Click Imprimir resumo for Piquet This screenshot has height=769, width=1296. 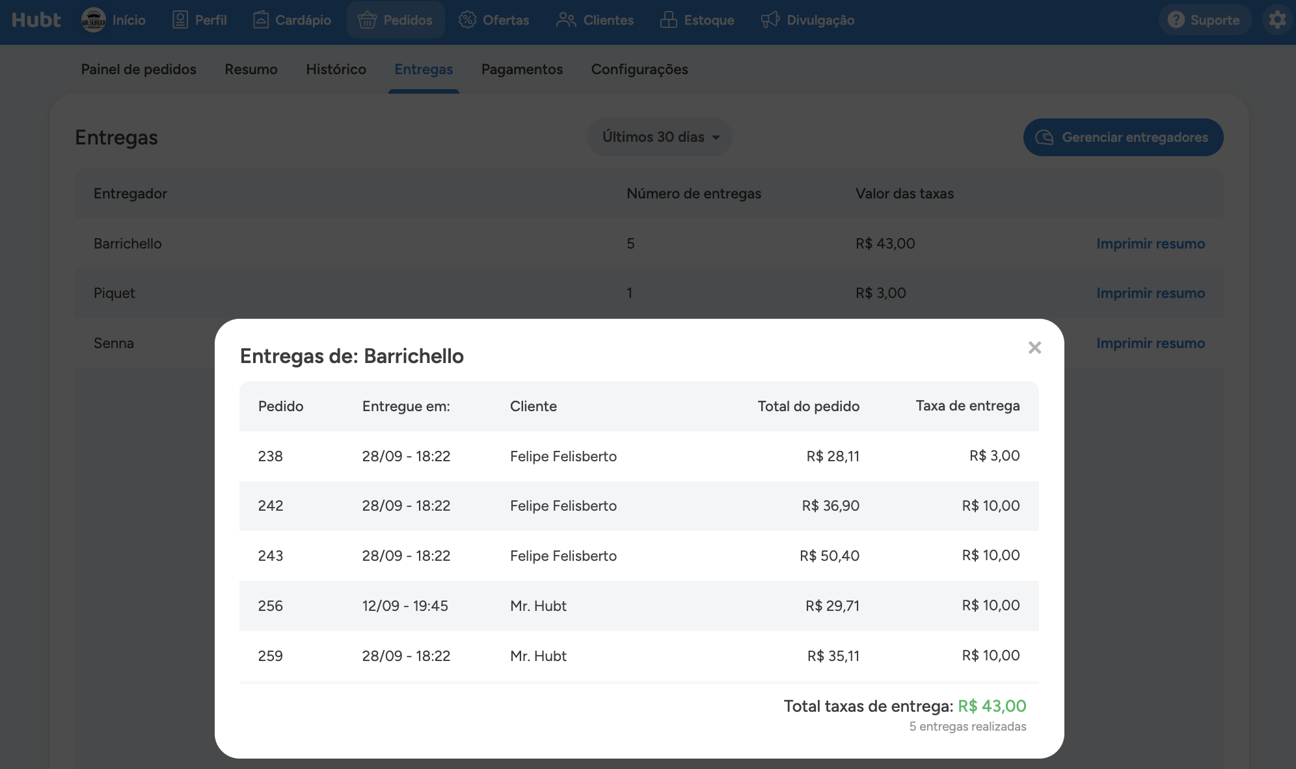click(1150, 293)
